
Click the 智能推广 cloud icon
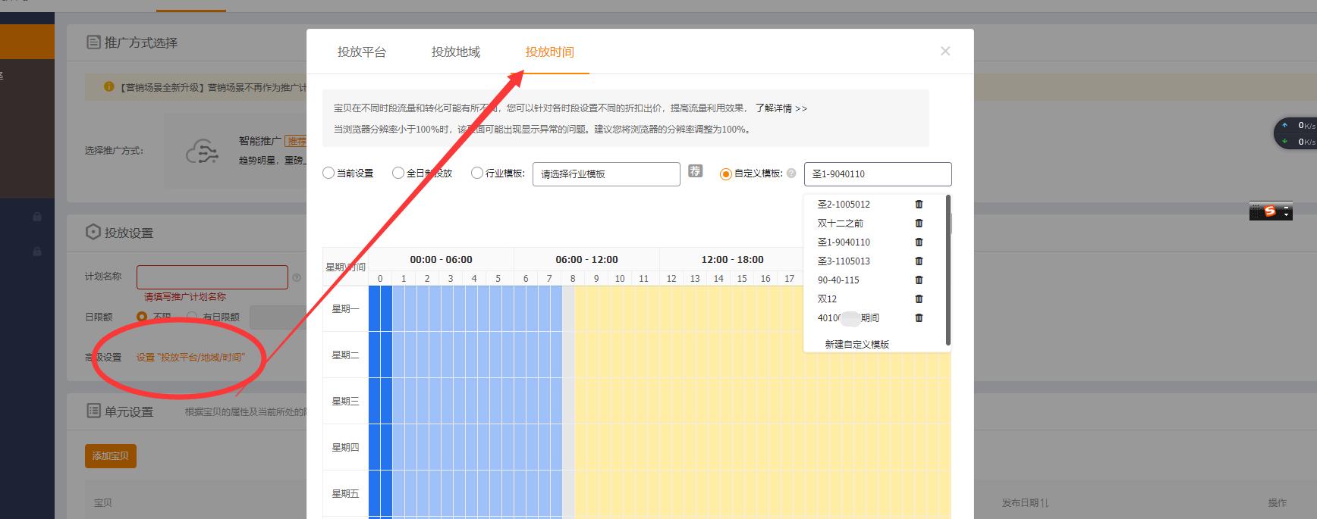coord(202,152)
